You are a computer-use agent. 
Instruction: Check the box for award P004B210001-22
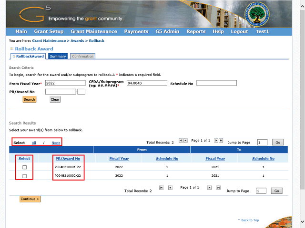[x=24, y=167]
